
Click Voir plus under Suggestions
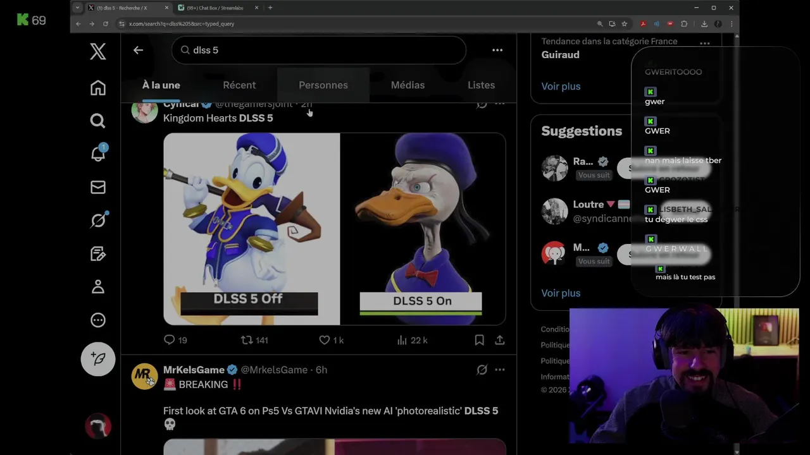[561, 293]
